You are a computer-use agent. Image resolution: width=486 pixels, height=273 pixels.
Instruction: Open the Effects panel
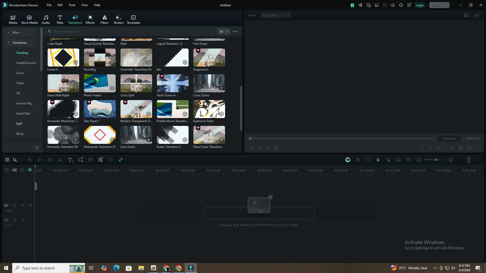(90, 19)
